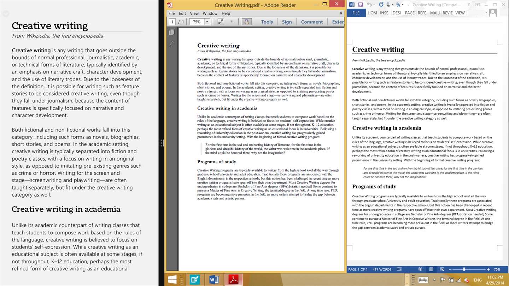Close the document with Adobe menu bar x
Viewport: 509px width, 286px height.
(341, 13)
